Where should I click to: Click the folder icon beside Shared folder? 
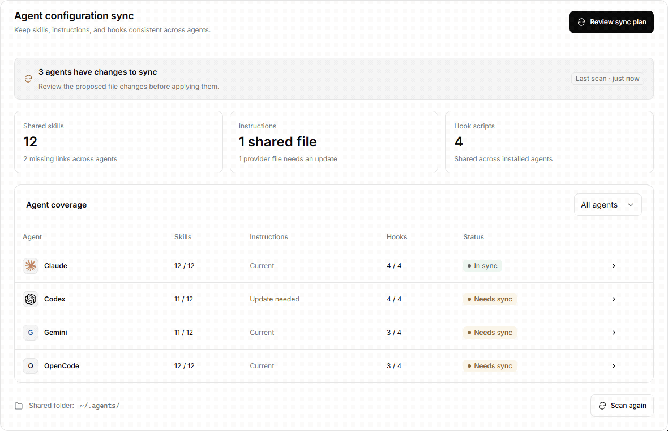(19, 406)
